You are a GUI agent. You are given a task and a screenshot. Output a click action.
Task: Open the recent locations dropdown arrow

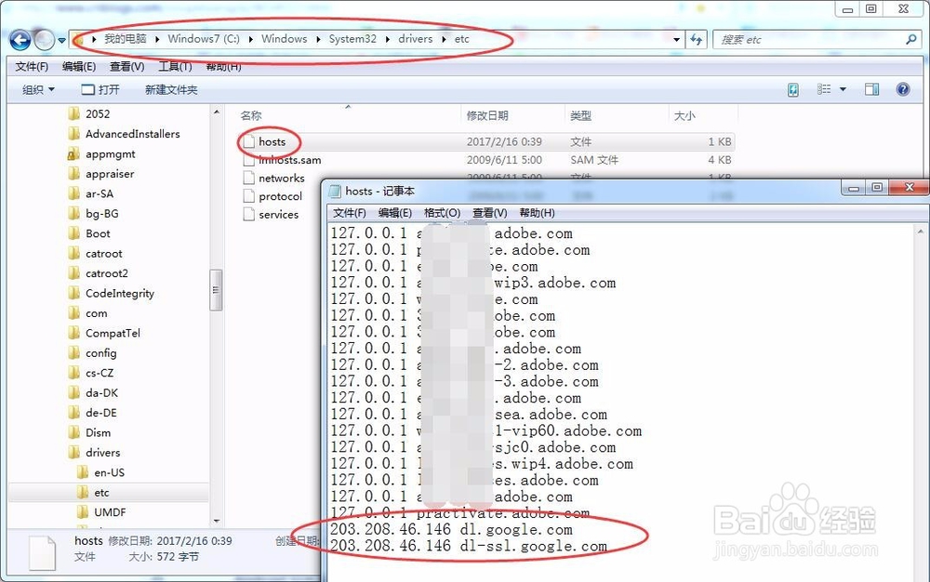click(61, 41)
